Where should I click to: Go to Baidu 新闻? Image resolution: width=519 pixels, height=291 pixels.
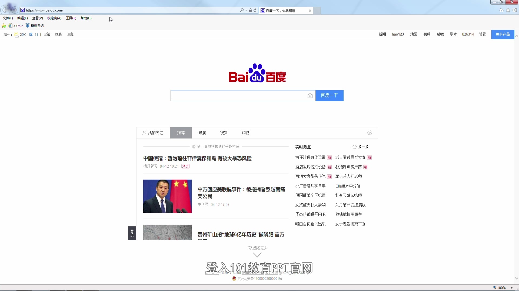382,34
